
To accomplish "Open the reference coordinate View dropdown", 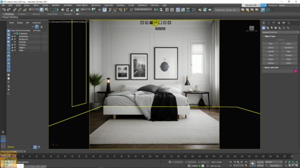I will 85,9.
